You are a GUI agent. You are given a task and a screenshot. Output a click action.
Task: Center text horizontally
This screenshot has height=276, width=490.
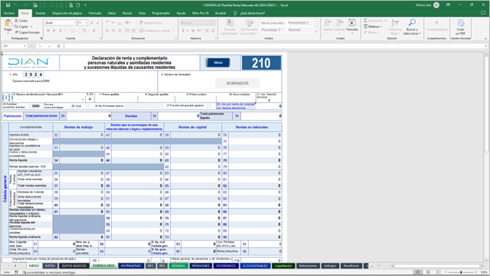click(113, 31)
